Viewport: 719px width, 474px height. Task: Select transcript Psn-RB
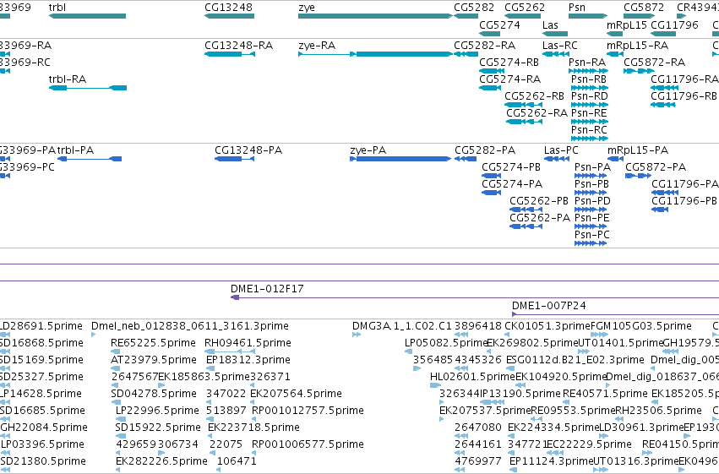(590, 88)
